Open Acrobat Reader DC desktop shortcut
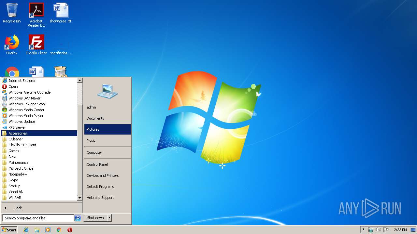Screen dimensions: 417x234 click(36, 15)
